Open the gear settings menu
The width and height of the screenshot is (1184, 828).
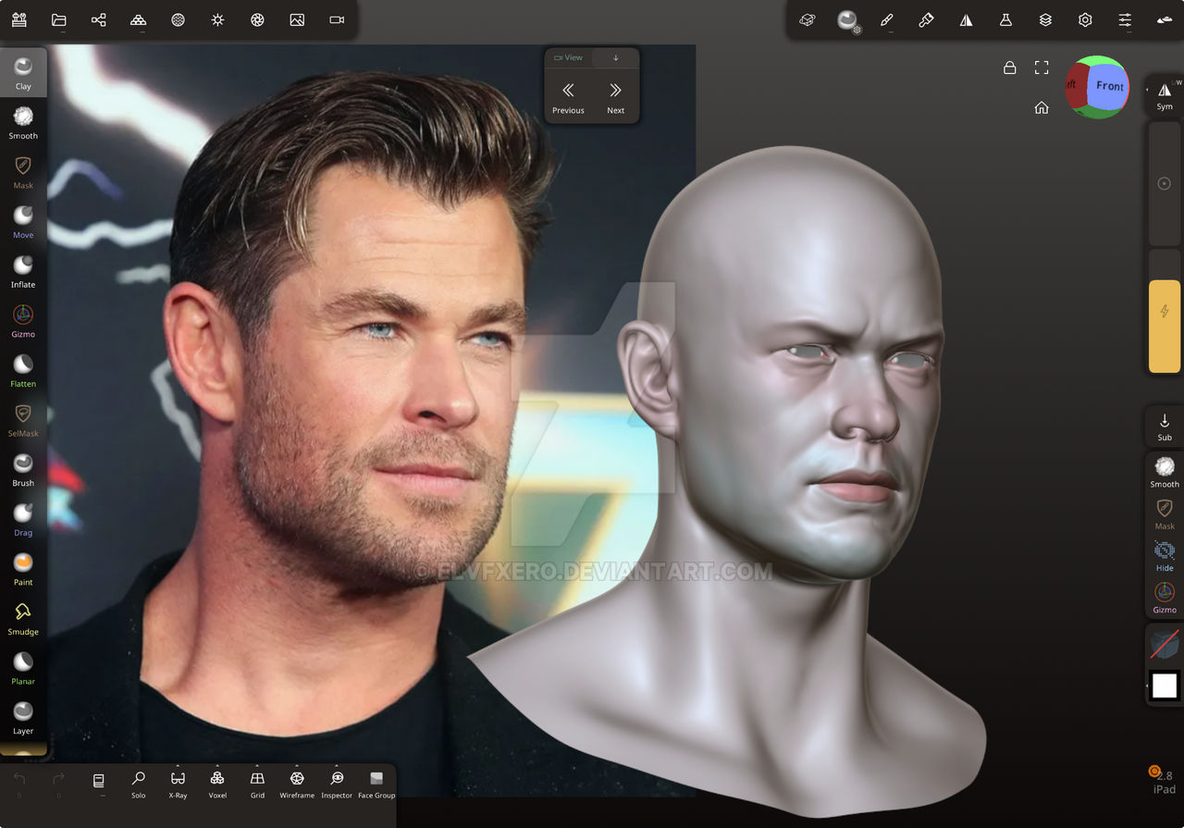coord(1085,19)
